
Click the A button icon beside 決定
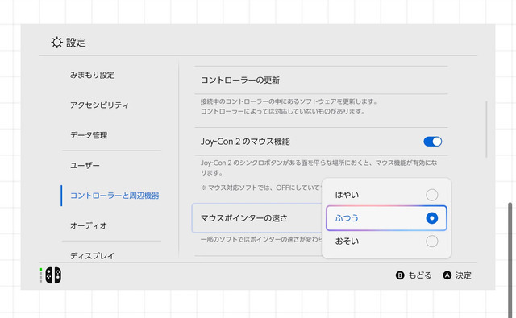click(x=447, y=275)
